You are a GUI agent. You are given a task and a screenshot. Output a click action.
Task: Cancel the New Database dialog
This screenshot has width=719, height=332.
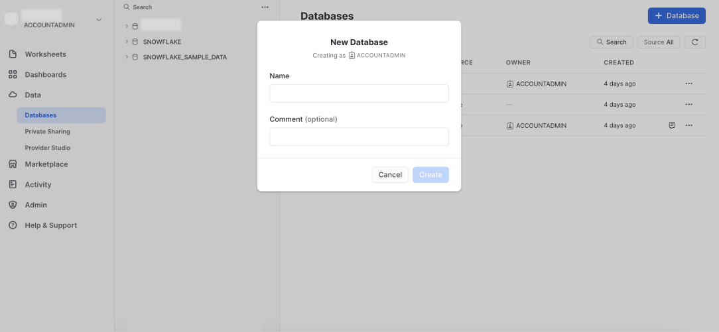click(390, 175)
